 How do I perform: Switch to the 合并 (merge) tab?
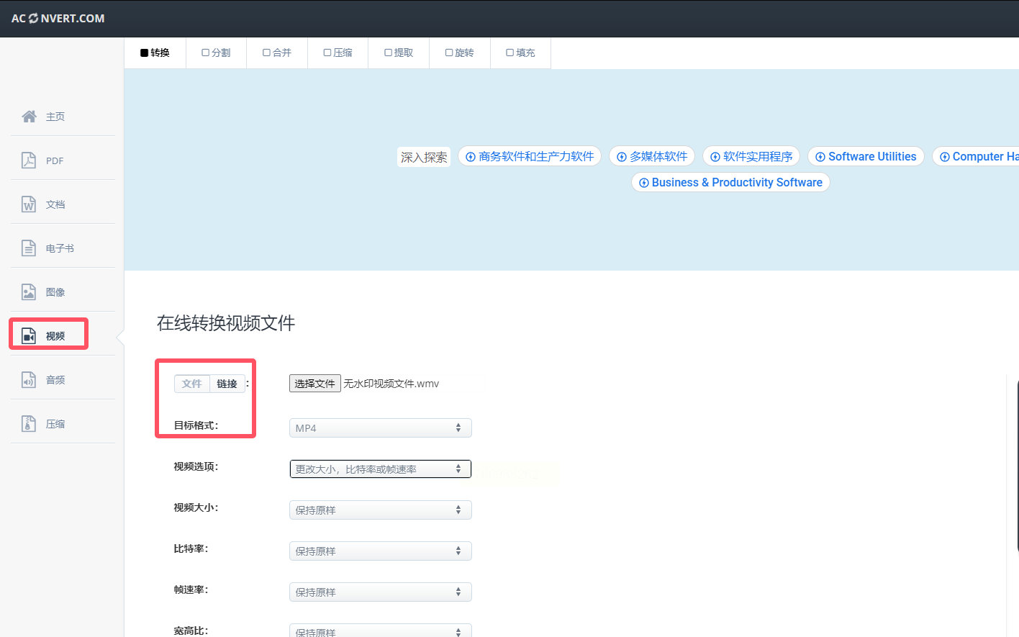click(277, 53)
